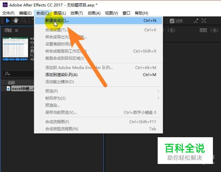Open the 动画(A) menu

click(x=94, y=13)
